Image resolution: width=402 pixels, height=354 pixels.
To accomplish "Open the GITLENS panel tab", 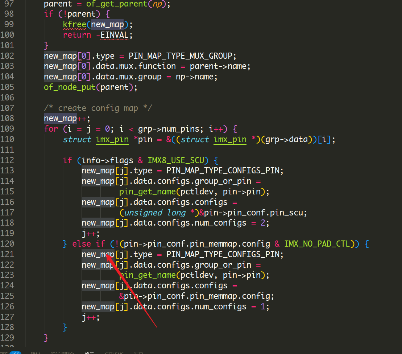I will 114,352.
